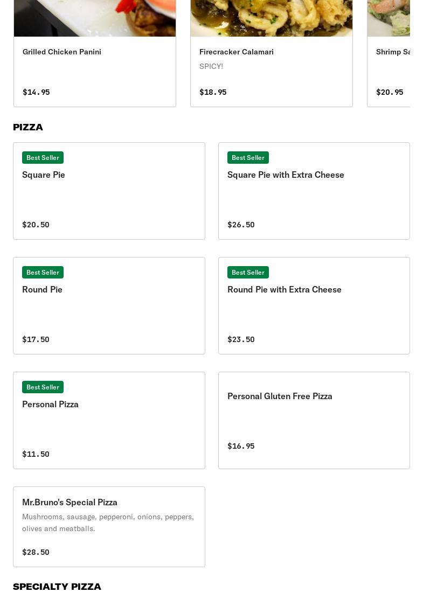Open the Personal Gluten Free Pizza item
Image resolution: width=423 pixels, height=599 pixels.
coord(280,396)
